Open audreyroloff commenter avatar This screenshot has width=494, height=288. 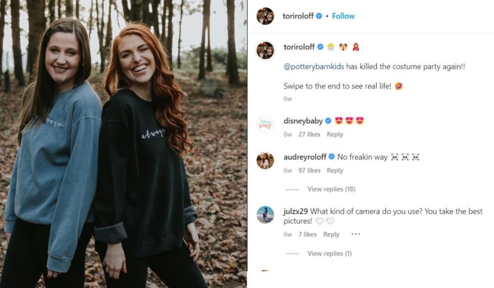pos(265,161)
